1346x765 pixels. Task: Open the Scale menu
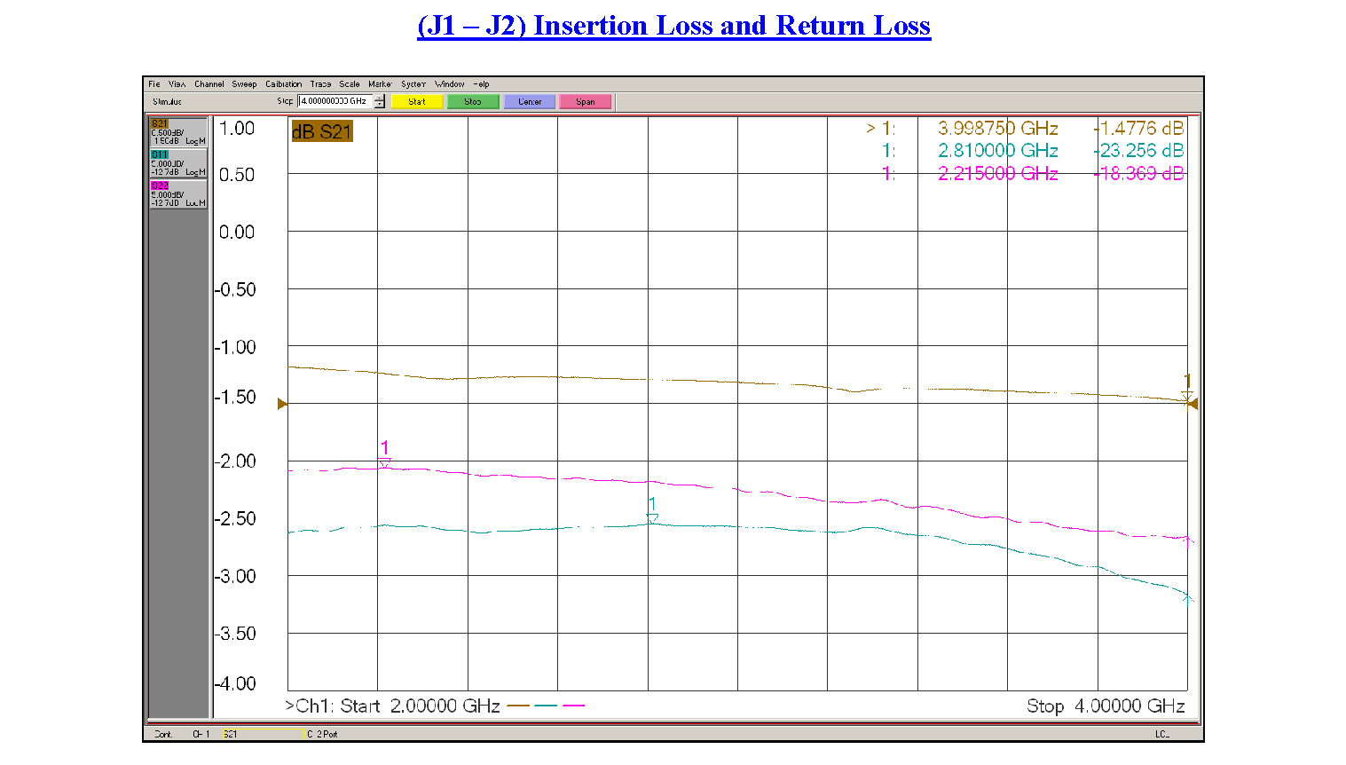click(350, 84)
